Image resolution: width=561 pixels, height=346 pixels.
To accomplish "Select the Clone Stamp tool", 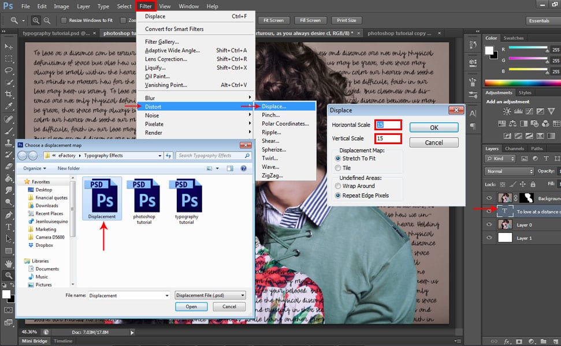I will [9, 143].
